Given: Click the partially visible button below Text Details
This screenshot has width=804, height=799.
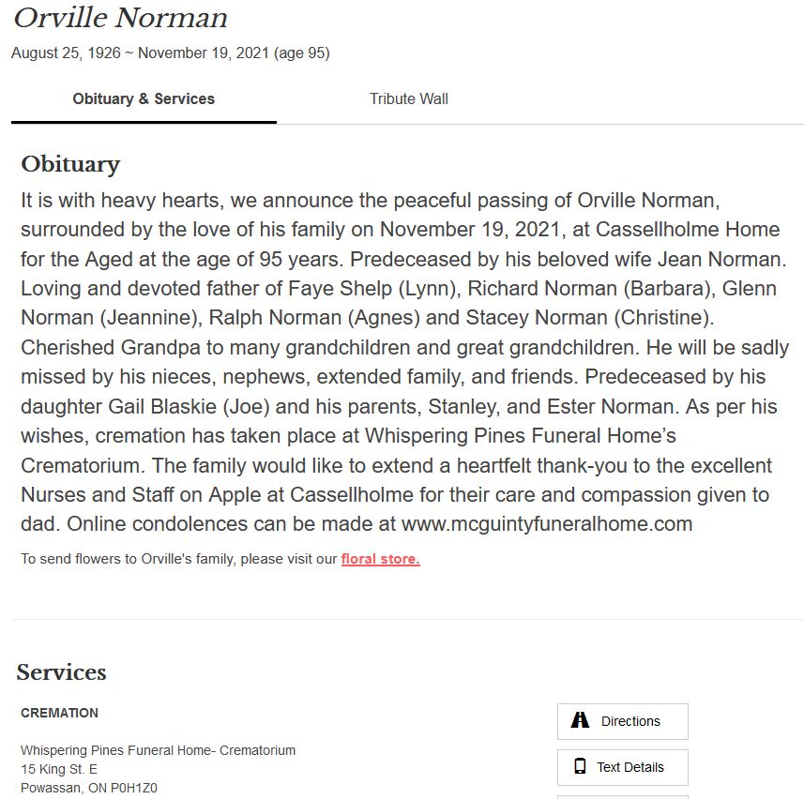Looking at the screenshot, I should 622,796.
